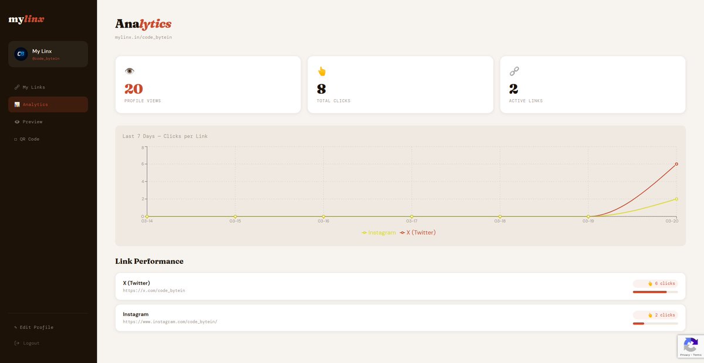The image size is (704, 363).
Task: Open the QR Code page
Action: click(48, 139)
